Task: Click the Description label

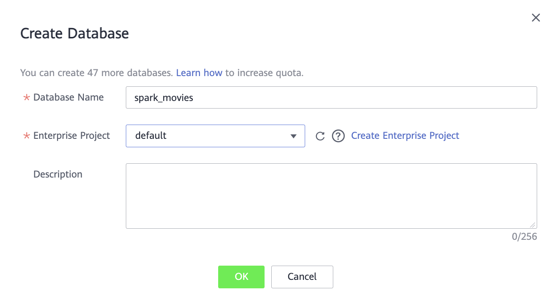Action: pos(58,174)
